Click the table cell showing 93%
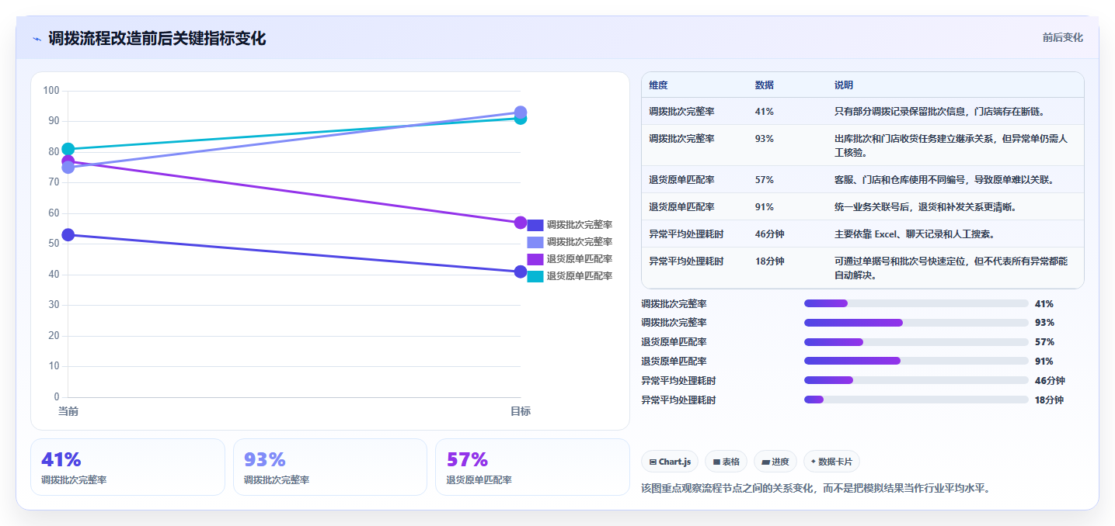The width and height of the screenshot is (1115, 526). [764, 139]
